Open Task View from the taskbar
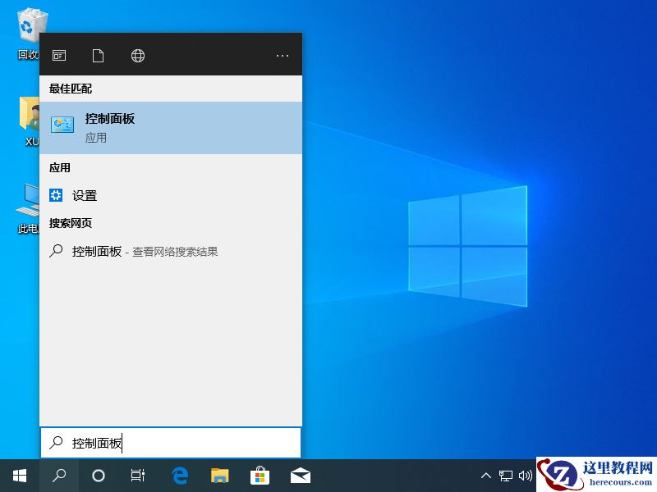 (x=137, y=476)
